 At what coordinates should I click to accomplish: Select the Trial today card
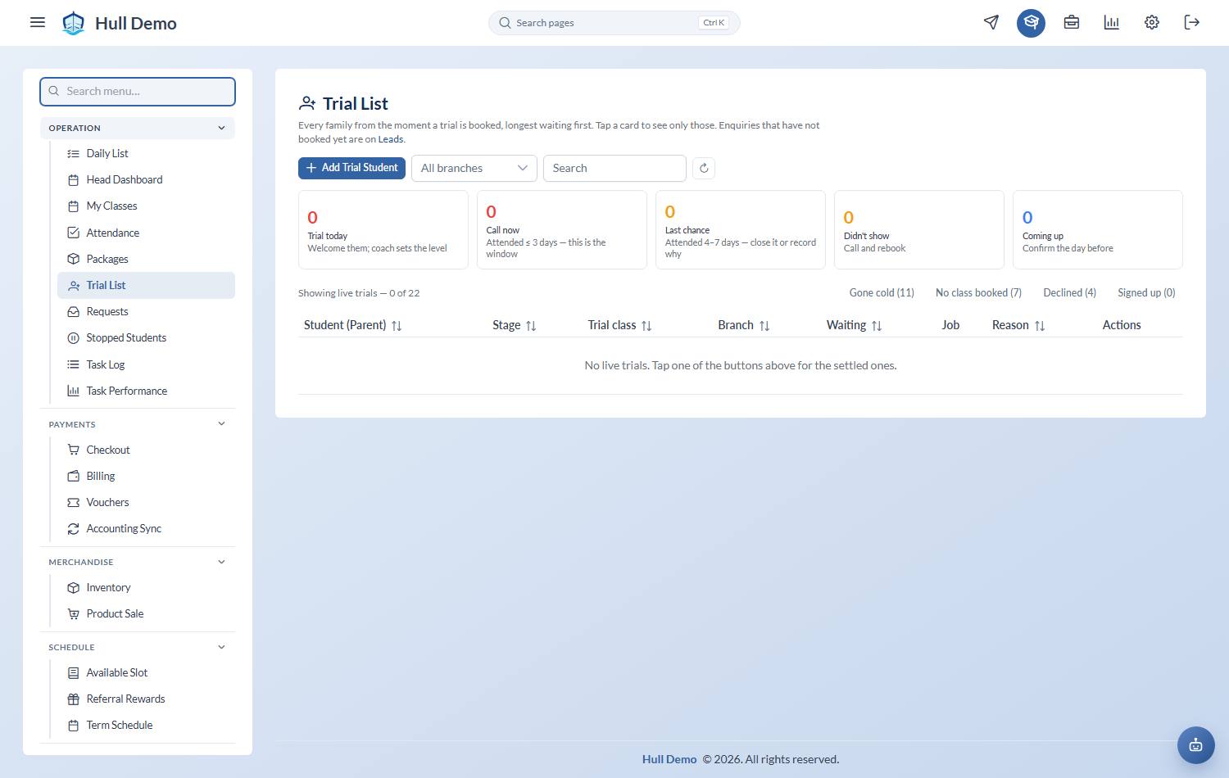point(383,230)
